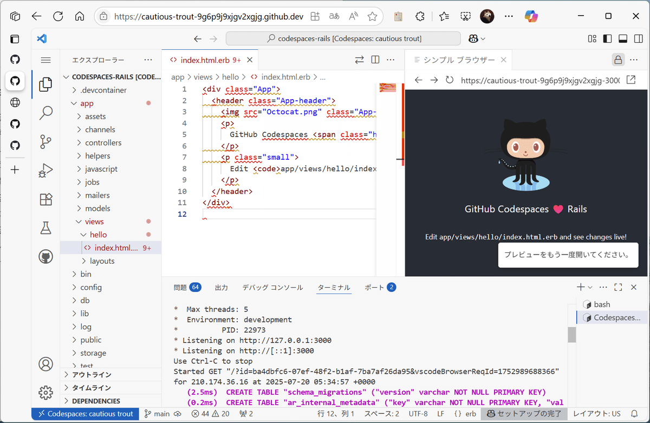Open a new tab in Edge vertical tabs

tap(15, 170)
